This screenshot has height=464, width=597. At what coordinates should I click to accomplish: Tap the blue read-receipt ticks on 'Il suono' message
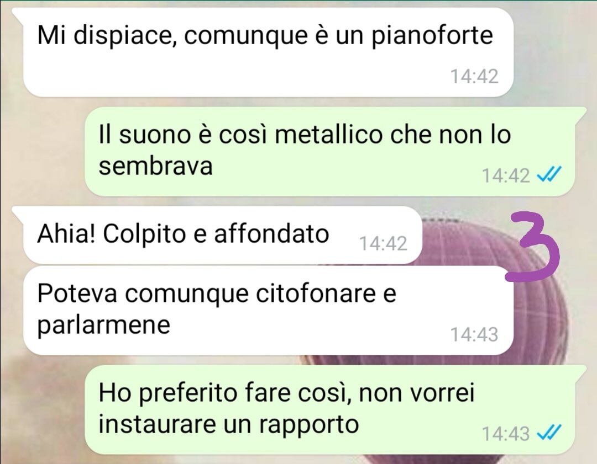(x=549, y=175)
